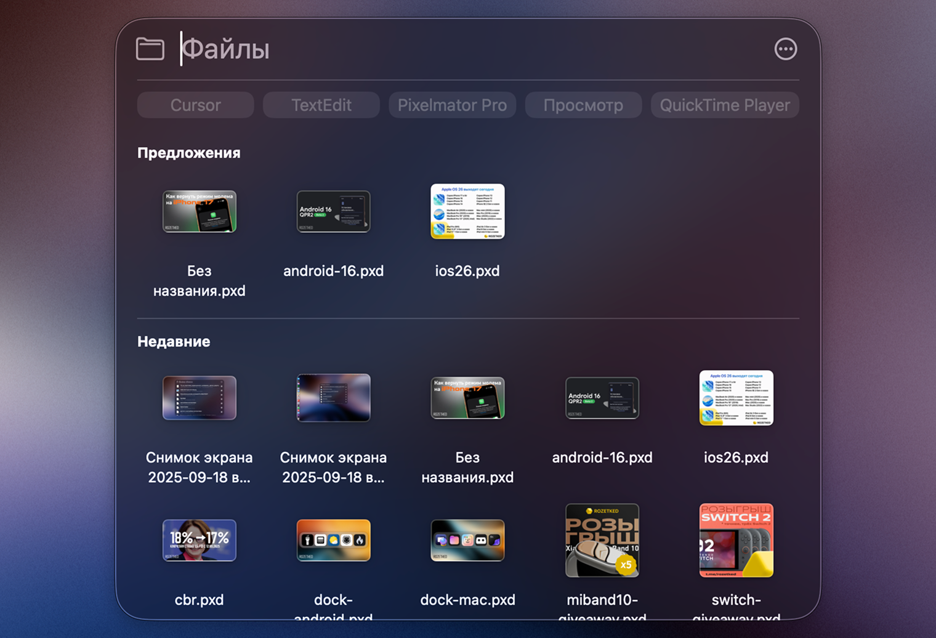Open the ellipsis options menu at top right
This screenshot has width=936, height=638.
pyautogui.click(x=786, y=49)
